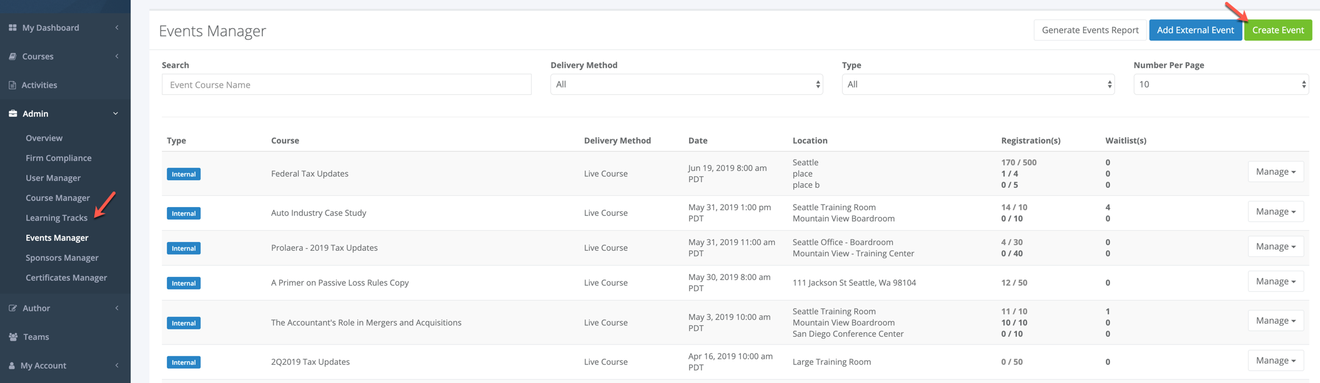Click the 170 / 500 registration count

(x=1019, y=162)
